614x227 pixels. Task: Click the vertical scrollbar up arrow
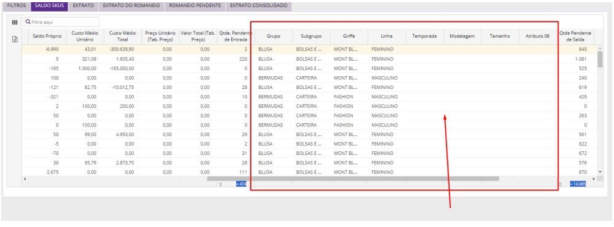tap(600, 48)
